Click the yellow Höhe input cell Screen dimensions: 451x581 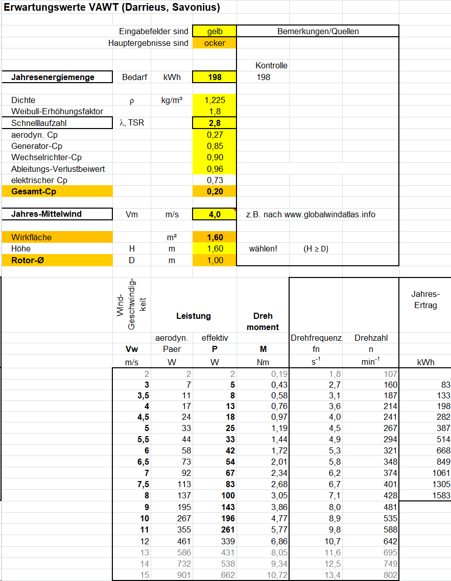pos(215,249)
